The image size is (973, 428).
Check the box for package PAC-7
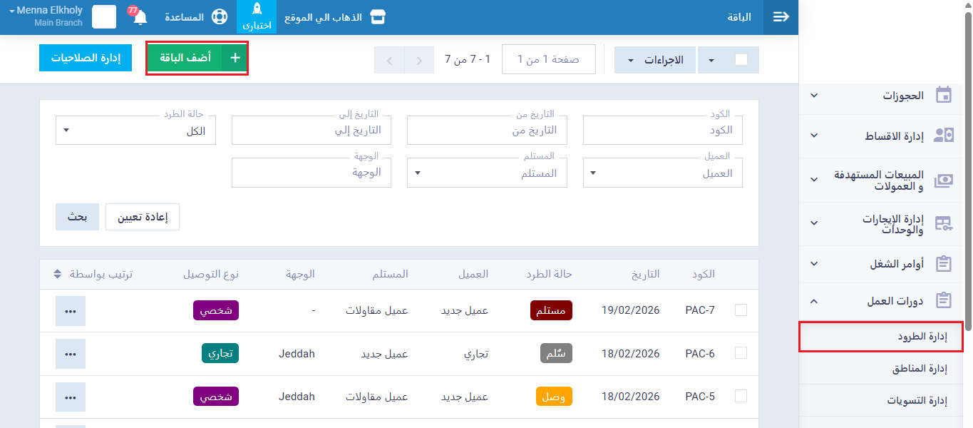741,310
